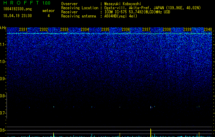Click the 2332 time marker

pyautogui.click(x=44, y=29)
